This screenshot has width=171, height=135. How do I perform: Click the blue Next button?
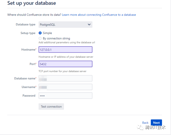[x=156, y=123]
